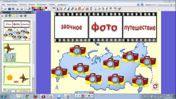Open the Вставить menu

32,5
